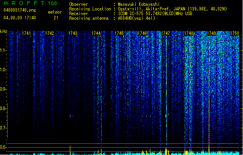Click the 0.6 kHz axis tick label
Screen dimensions: 243x155
click(x=3, y=147)
